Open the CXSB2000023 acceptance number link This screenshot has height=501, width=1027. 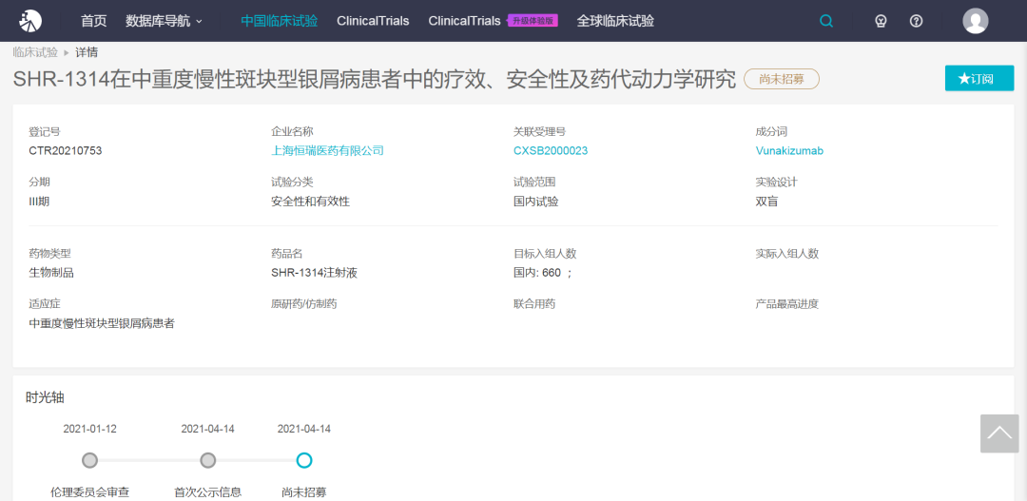click(x=550, y=150)
